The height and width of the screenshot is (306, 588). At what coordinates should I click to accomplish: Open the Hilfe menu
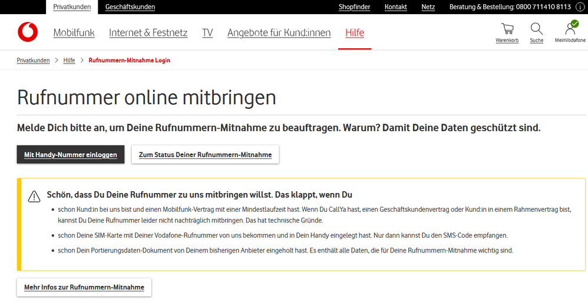coord(355,32)
